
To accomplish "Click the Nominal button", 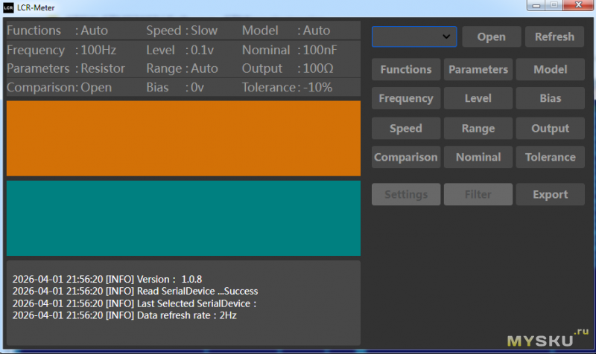I will [478, 157].
